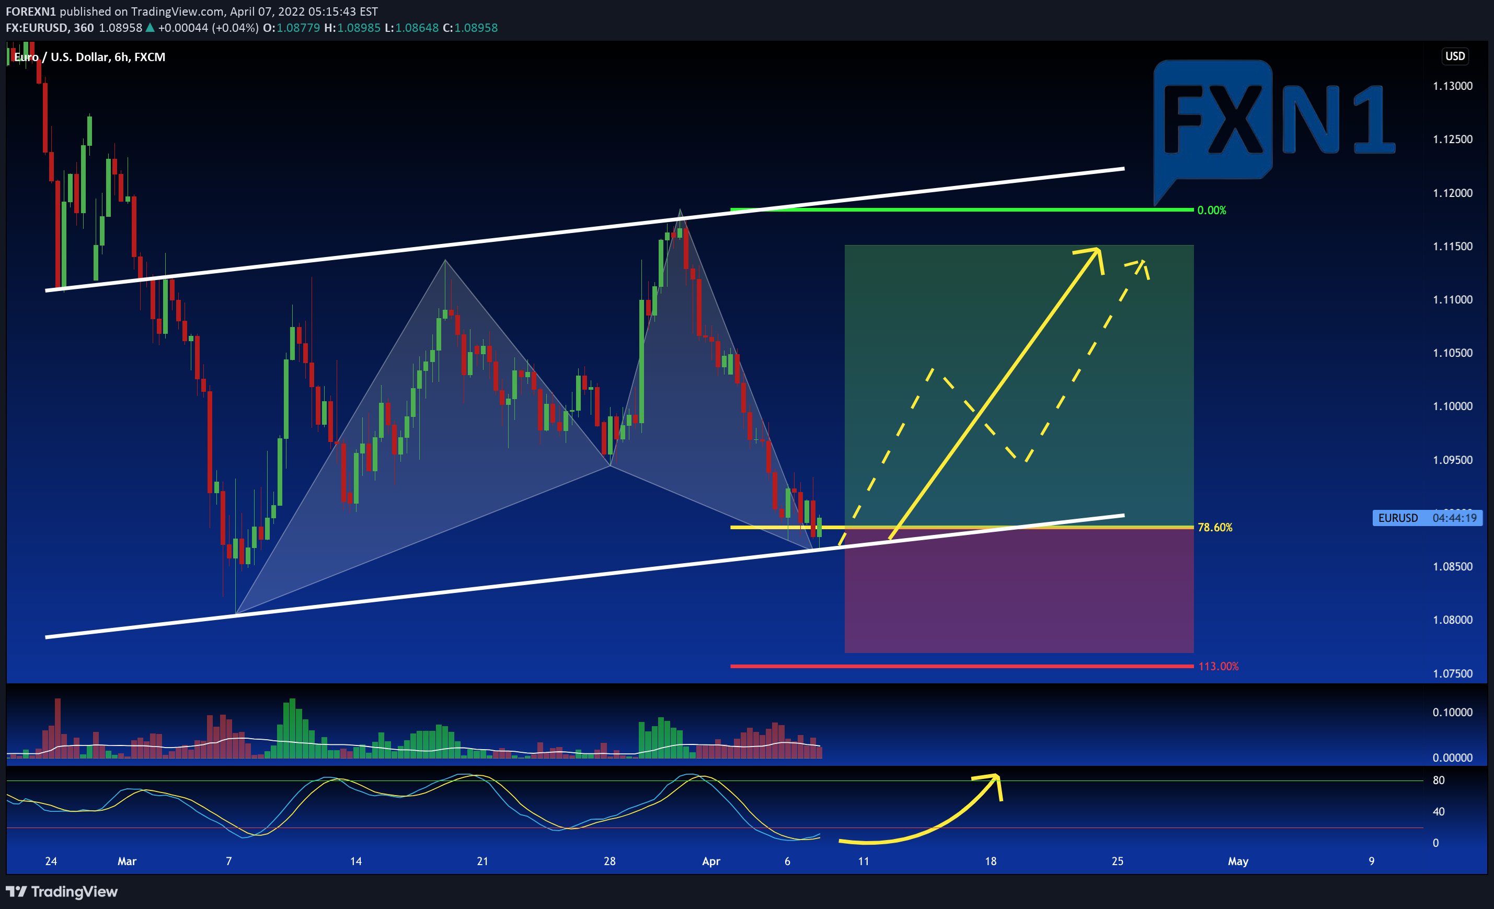Click the May date label on time axis
This screenshot has height=909, width=1494.
pos(1237,861)
